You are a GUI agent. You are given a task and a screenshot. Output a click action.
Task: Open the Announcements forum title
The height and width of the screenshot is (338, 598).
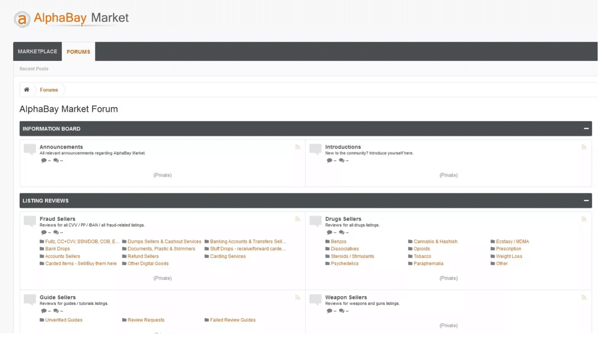point(61,147)
